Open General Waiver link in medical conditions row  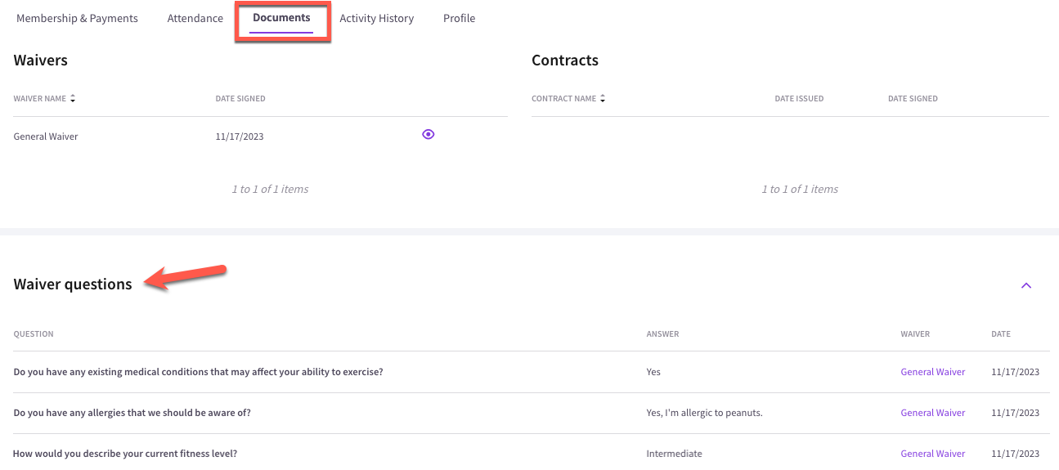tap(932, 372)
